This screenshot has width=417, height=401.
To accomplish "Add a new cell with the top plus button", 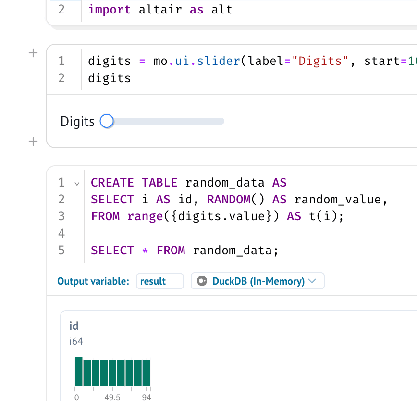I will [33, 53].
